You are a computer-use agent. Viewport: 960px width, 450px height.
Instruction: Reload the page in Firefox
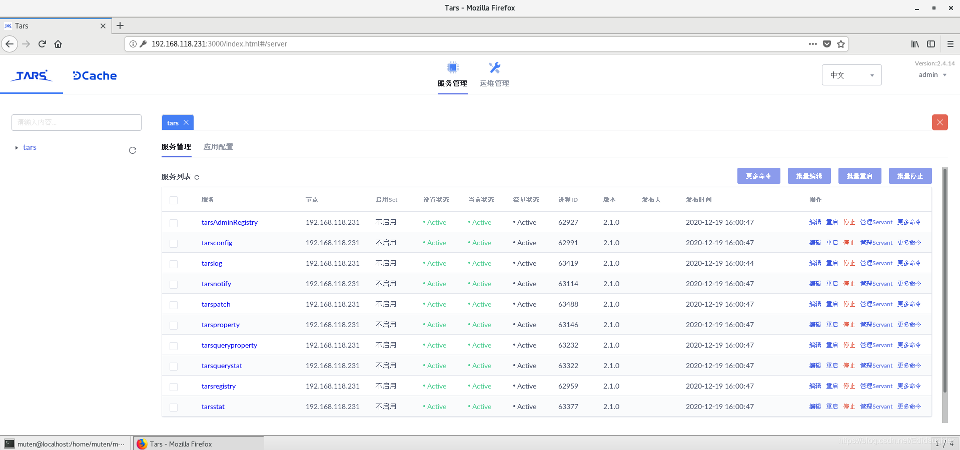click(x=42, y=44)
